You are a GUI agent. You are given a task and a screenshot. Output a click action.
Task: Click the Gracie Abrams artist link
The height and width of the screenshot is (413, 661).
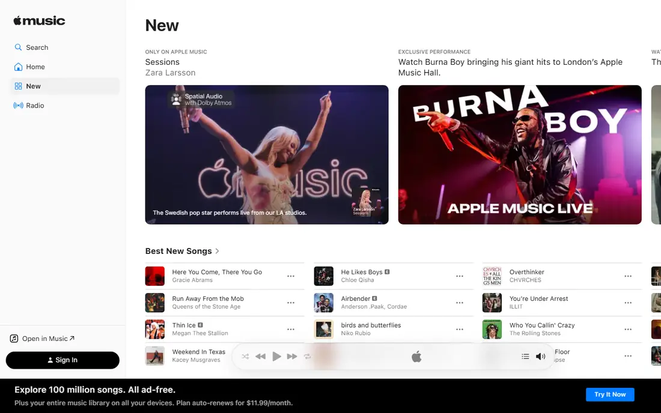tap(192, 280)
